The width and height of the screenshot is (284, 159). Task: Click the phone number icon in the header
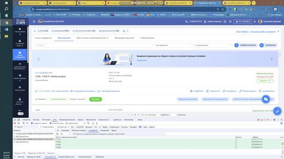point(186,22)
